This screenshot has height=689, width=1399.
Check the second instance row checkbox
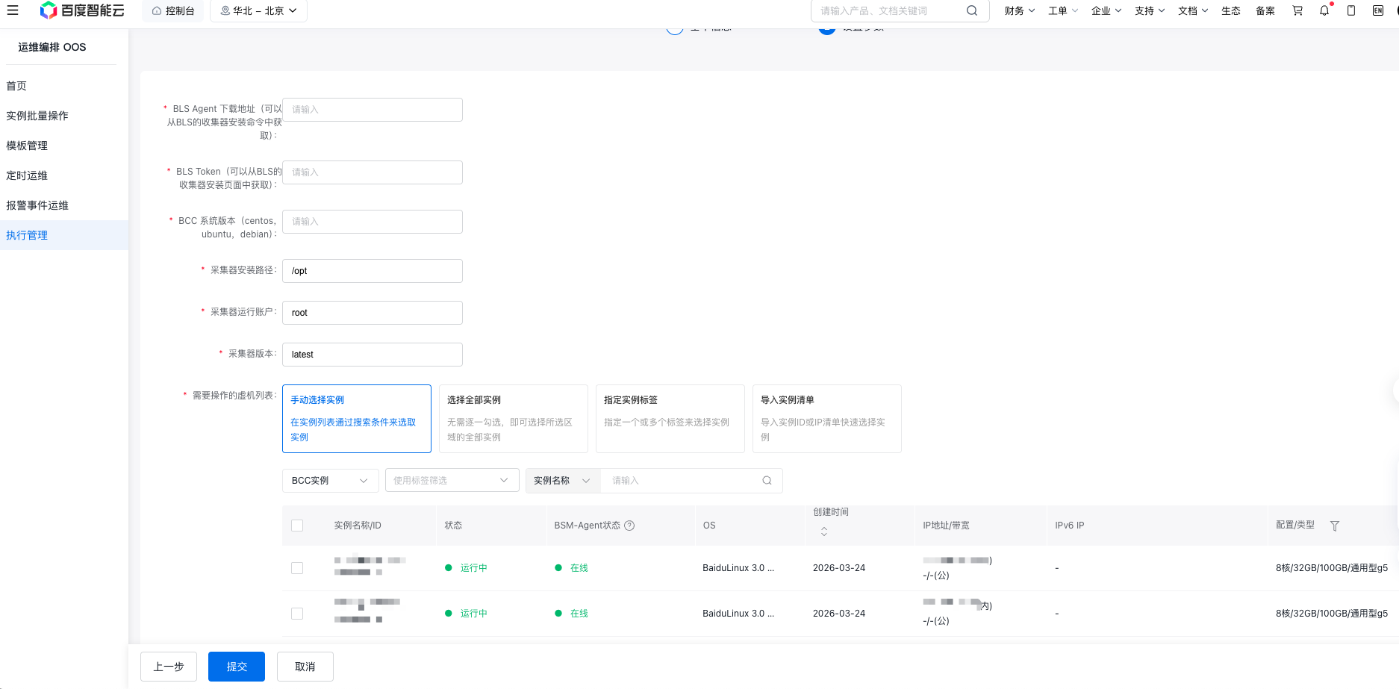[297, 614]
